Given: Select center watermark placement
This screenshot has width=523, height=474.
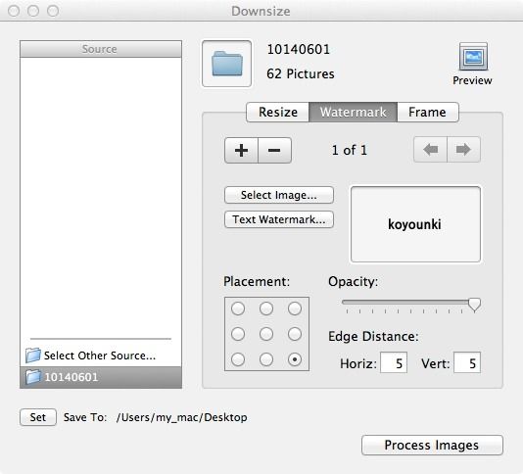Looking at the screenshot, I should tap(266, 334).
